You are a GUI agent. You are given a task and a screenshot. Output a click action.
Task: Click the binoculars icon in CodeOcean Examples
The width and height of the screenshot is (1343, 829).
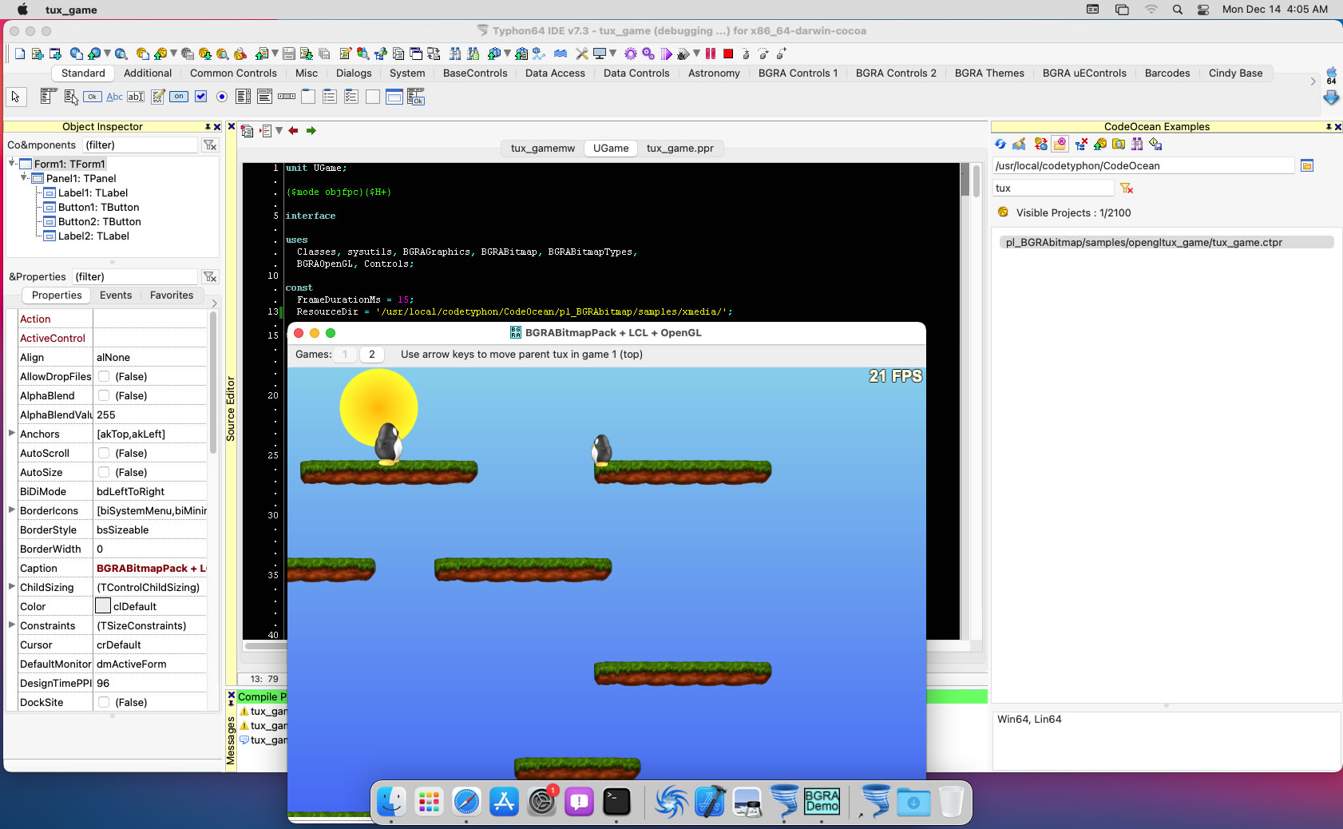click(x=1137, y=144)
